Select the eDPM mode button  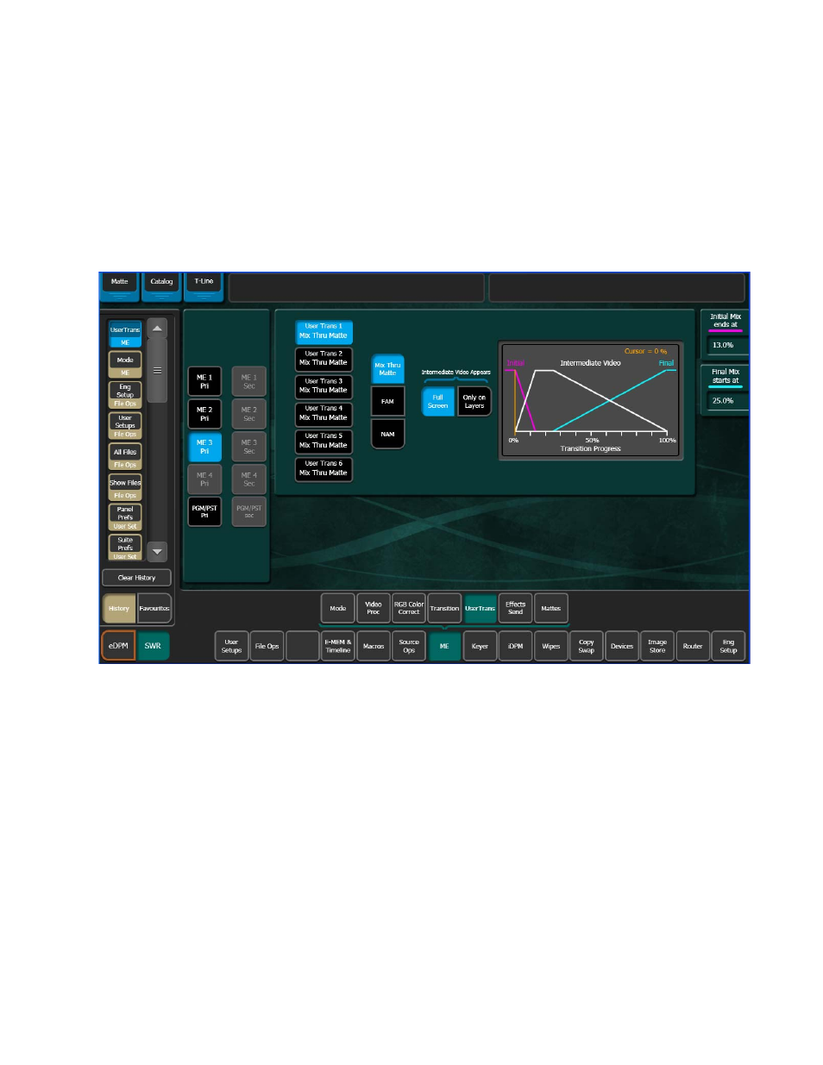[x=118, y=646]
